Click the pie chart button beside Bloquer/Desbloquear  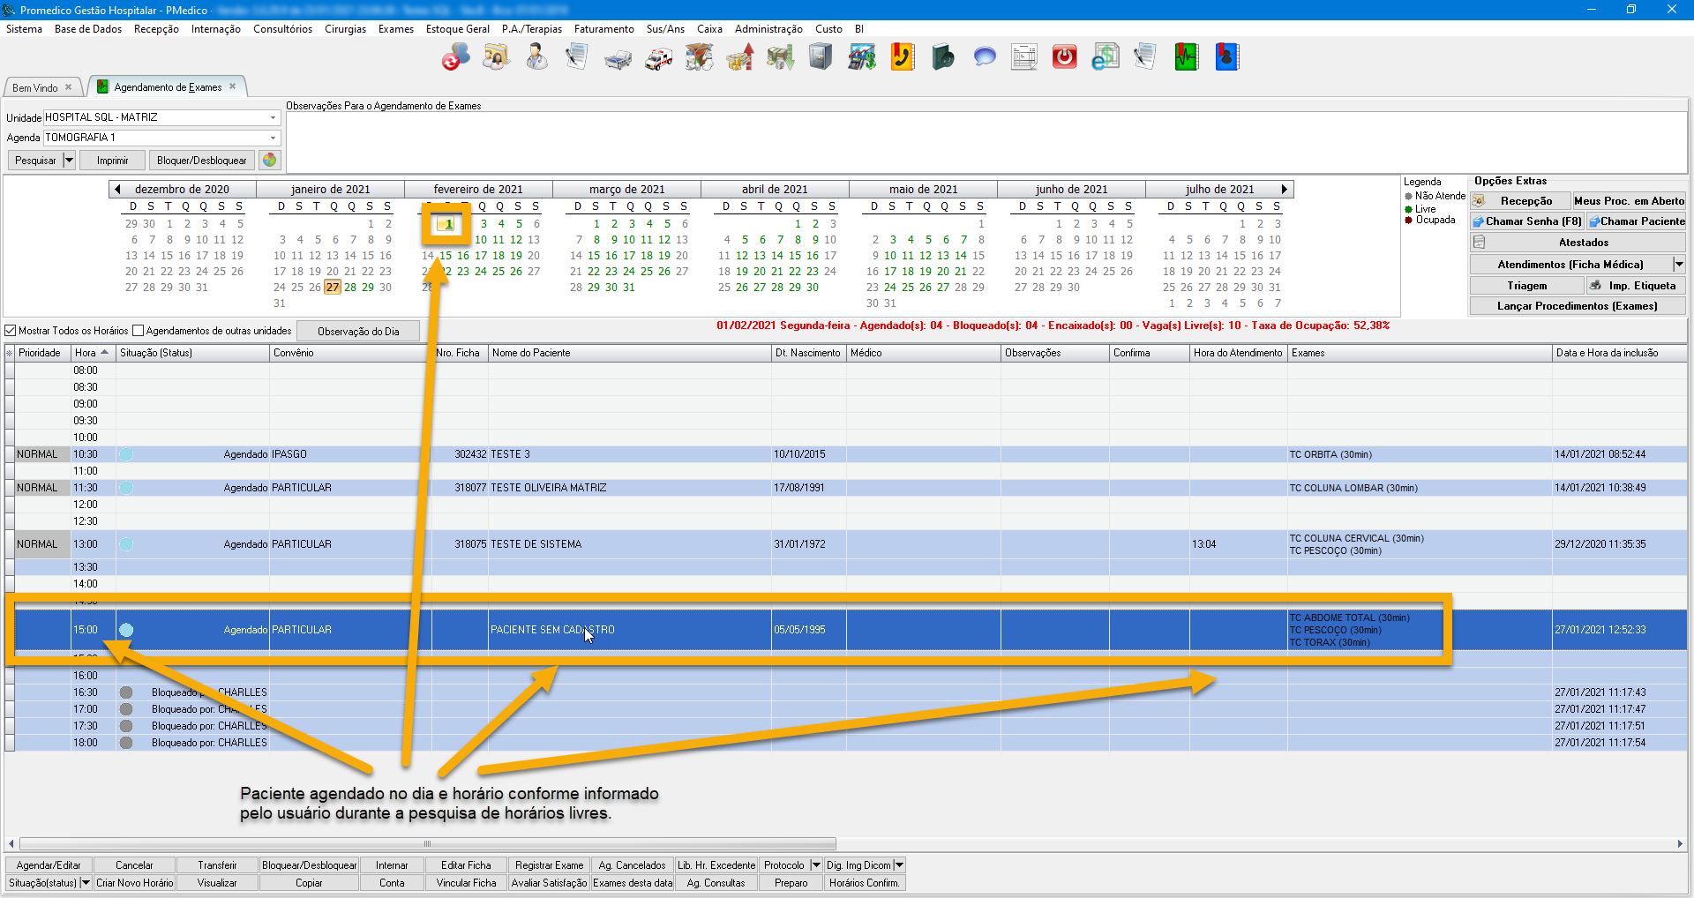pyautogui.click(x=270, y=161)
